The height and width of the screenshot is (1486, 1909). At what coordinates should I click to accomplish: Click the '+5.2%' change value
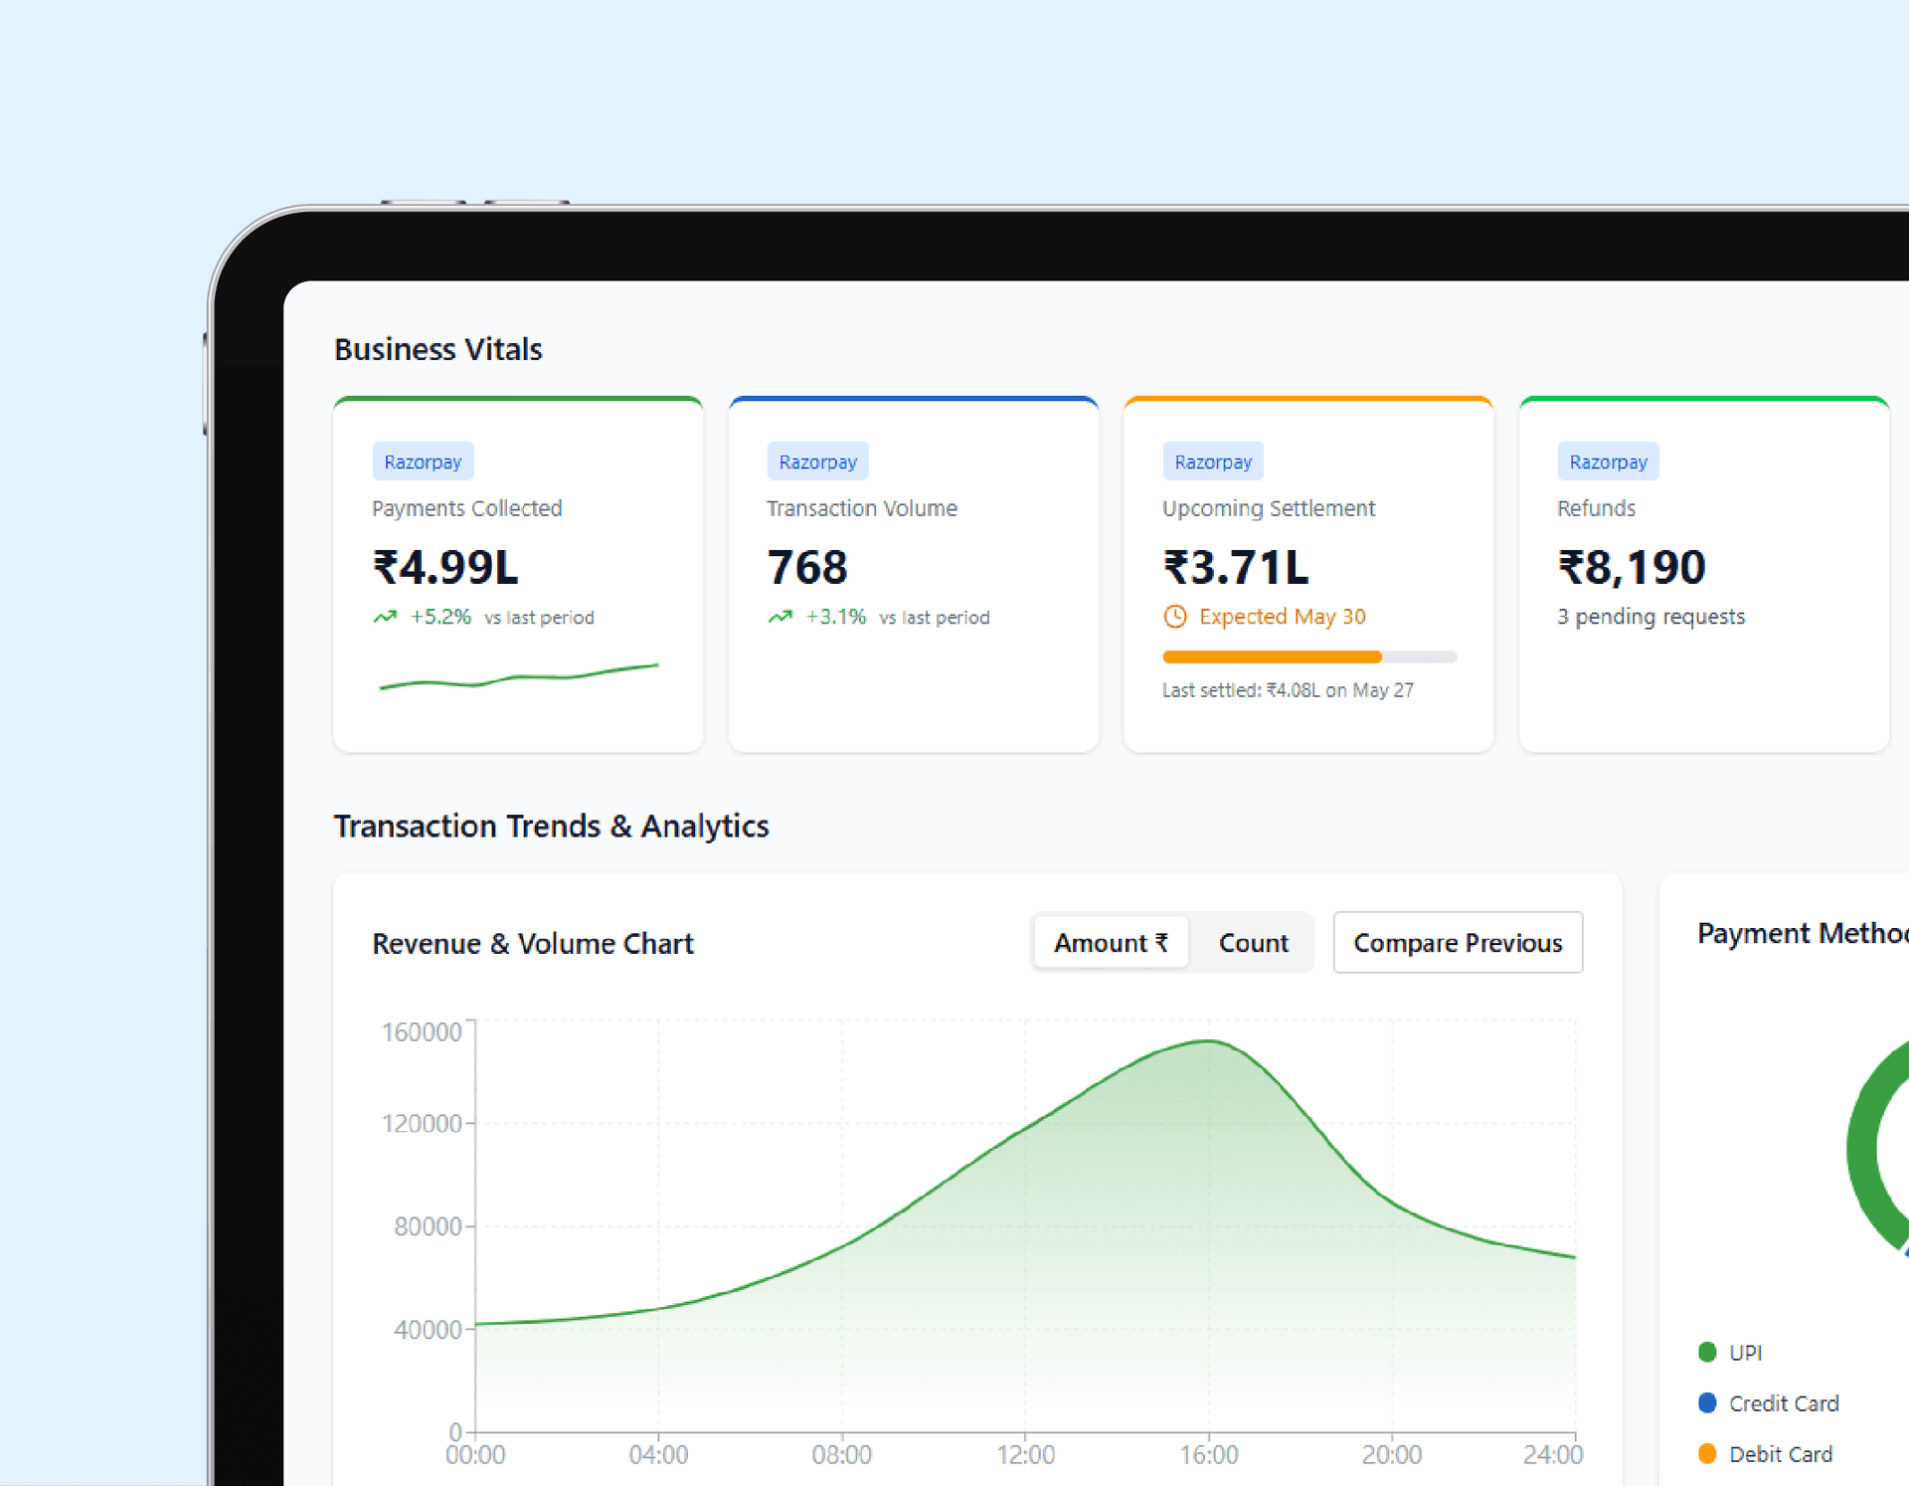tap(440, 617)
